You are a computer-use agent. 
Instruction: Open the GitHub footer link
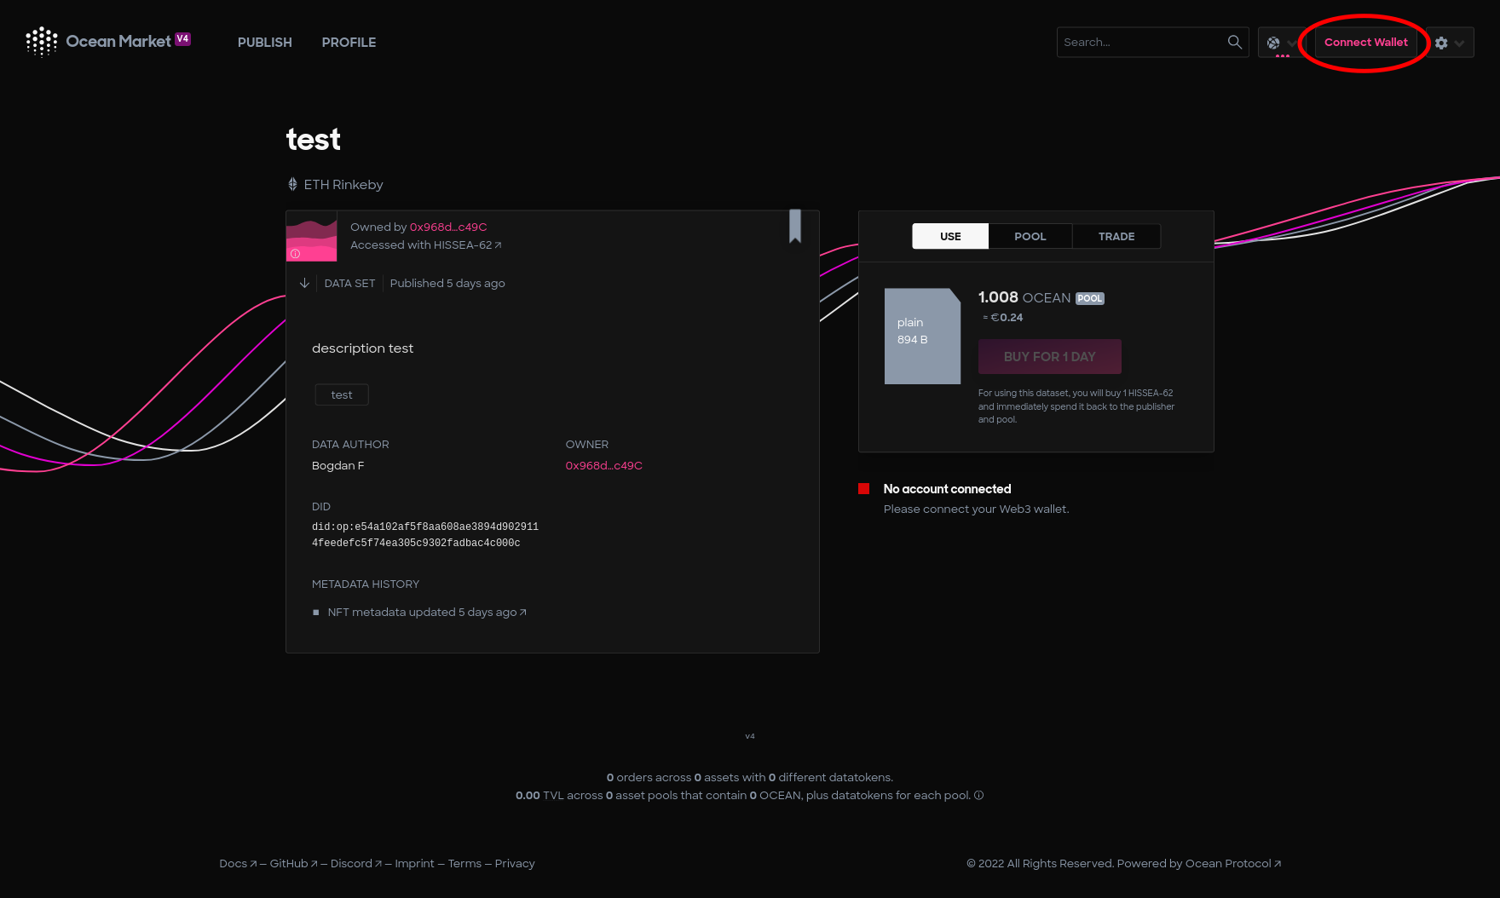click(293, 863)
